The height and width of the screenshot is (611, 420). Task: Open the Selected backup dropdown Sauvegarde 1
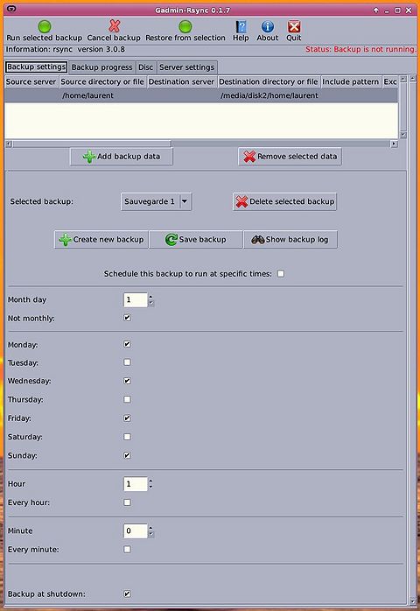[156, 201]
